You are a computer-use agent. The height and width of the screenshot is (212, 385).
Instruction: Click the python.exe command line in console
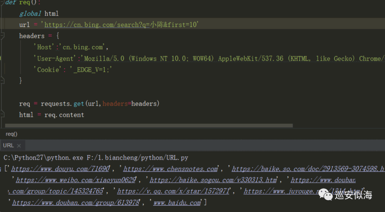pyautogui.click(x=96, y=158)
